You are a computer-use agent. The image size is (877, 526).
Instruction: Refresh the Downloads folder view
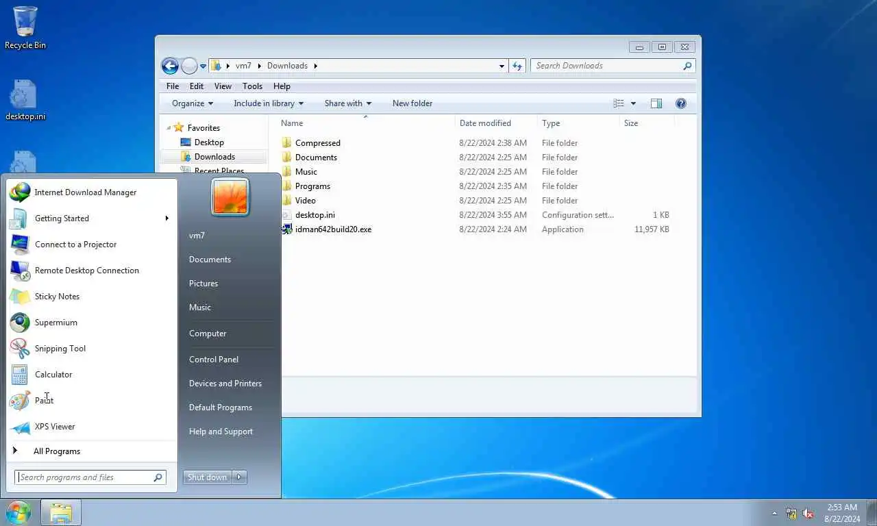(x=517, y=66)
